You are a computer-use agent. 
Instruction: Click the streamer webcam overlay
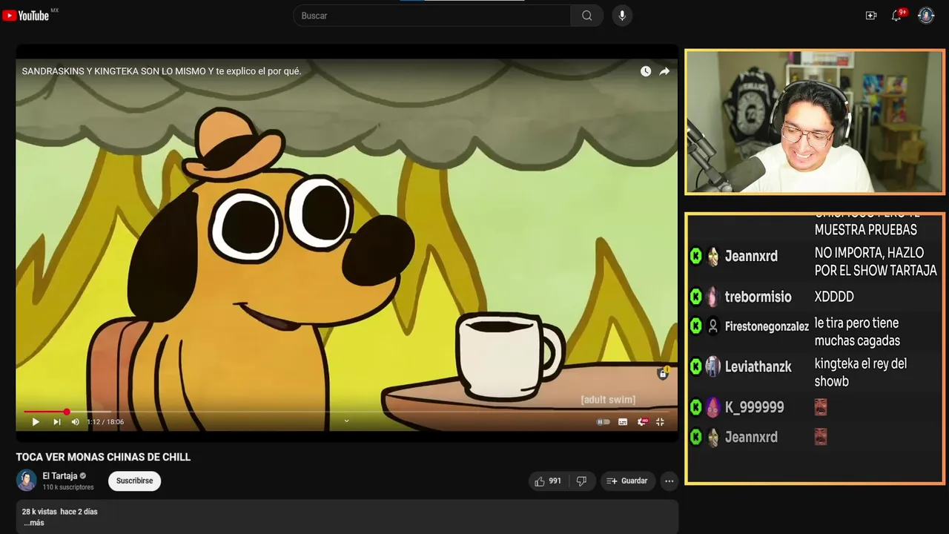(815, 122)
